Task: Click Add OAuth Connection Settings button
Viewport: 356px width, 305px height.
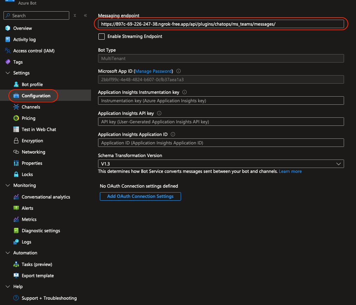Action: [x=140, y=196]
